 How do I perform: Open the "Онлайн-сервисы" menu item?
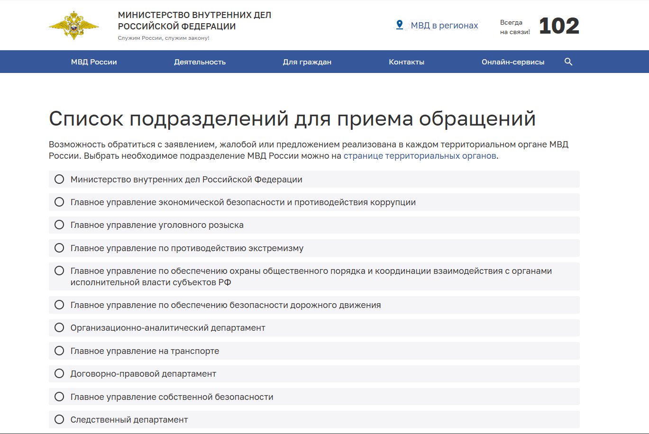tap(513, 62)
